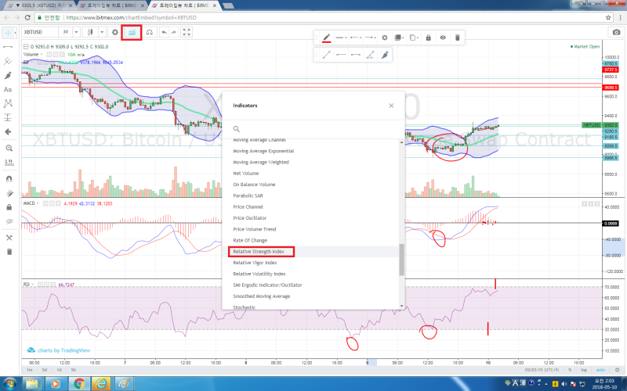This screenshot has height=391, width=627.
Task: Select the brush tool in left sidebar
Action: tap(8, 75)
